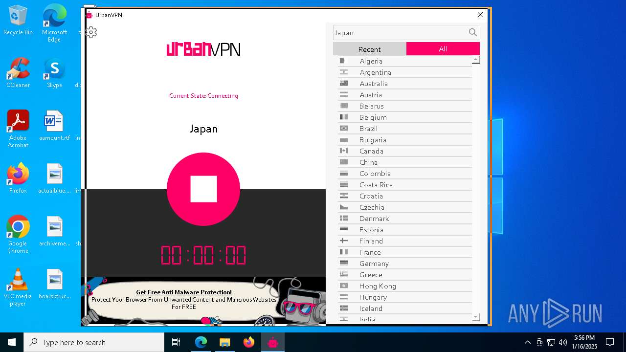626x352 pixels.
Task: Open Windows Start menu
Action: pos(12,342)
